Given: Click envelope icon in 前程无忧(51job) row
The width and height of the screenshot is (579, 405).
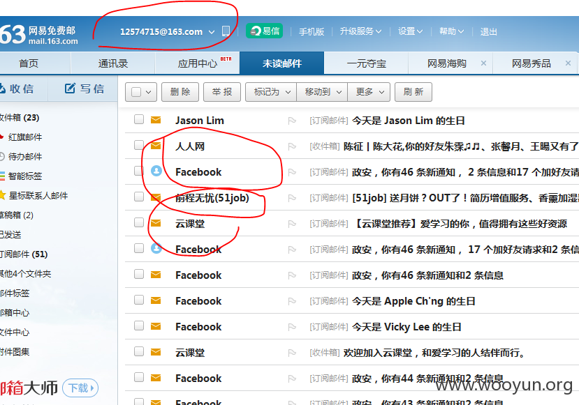Looking at the screenshot, I should (x=156, y=197).
